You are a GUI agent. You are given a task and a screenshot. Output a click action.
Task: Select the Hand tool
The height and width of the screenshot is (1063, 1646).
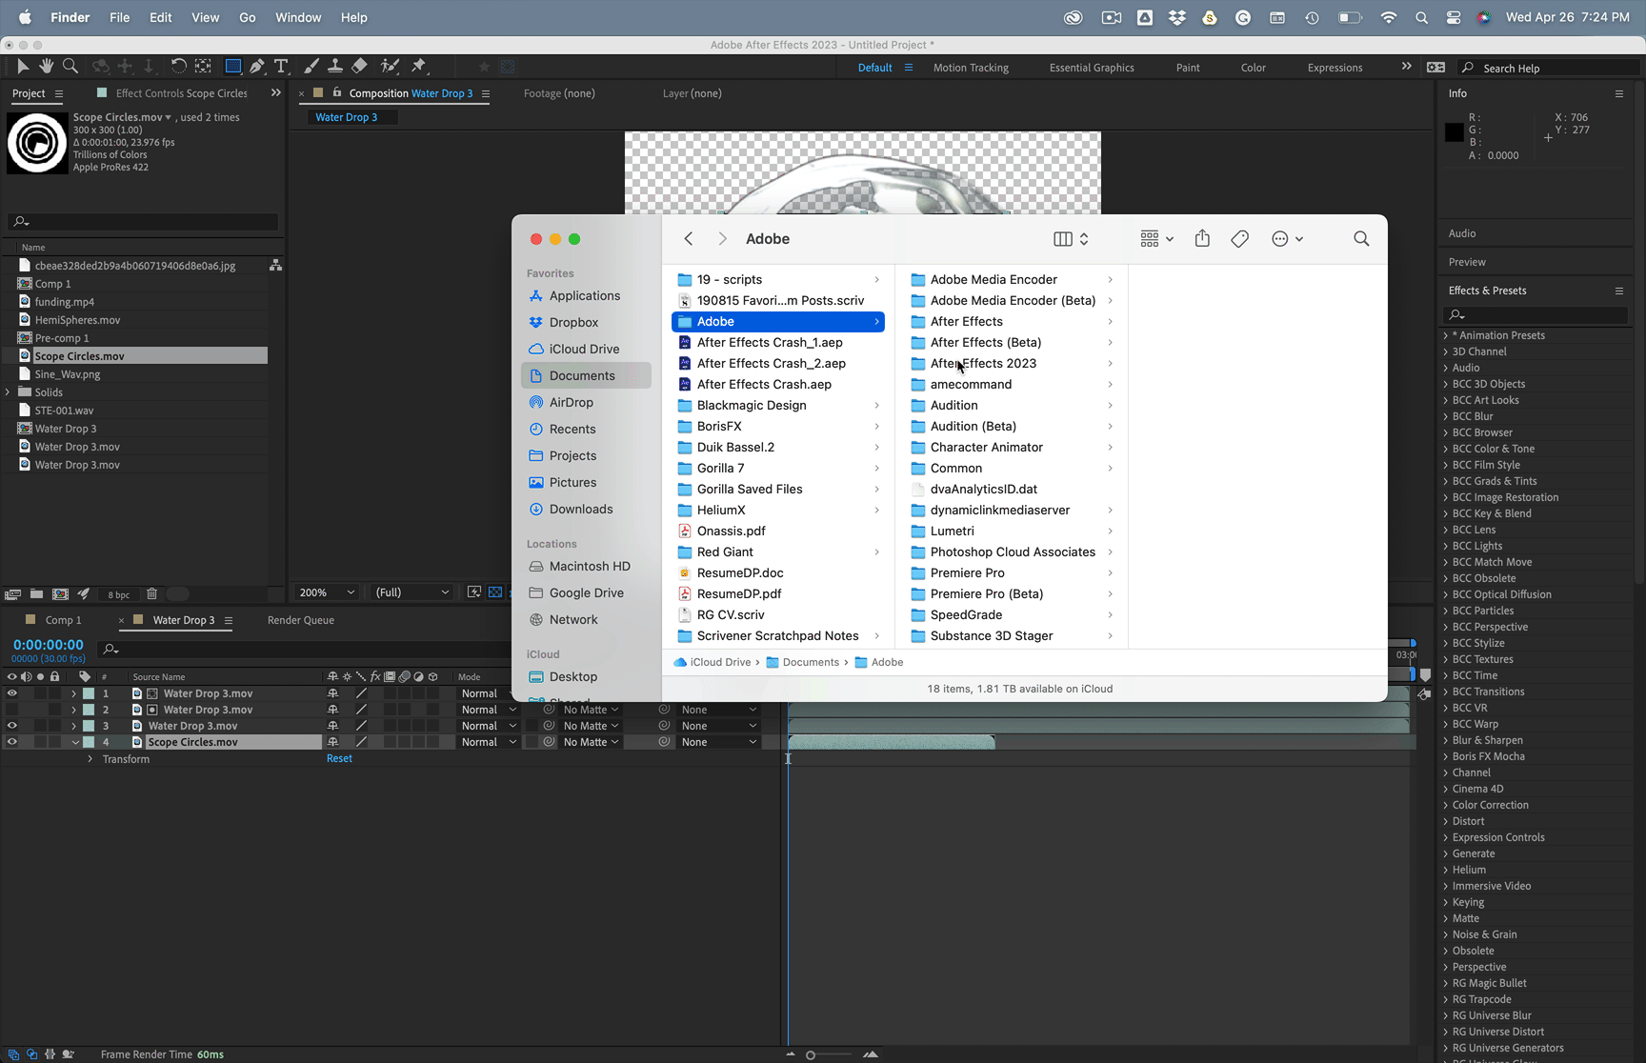coord(46,66)
